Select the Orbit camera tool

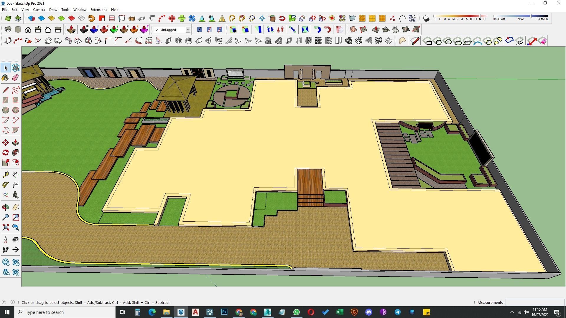coord(5,208)
